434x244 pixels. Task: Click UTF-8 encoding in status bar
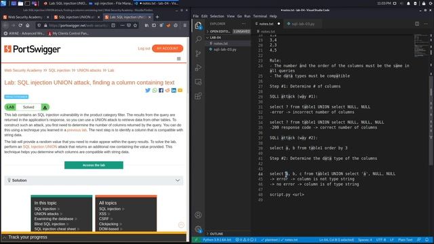(381, 240)
